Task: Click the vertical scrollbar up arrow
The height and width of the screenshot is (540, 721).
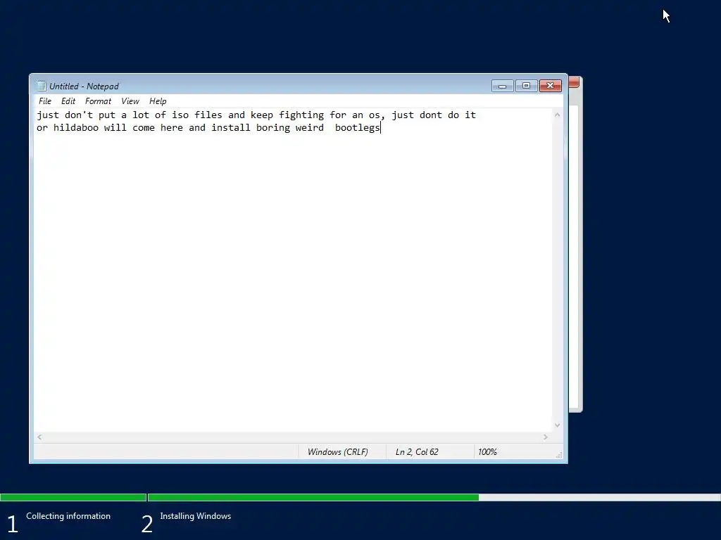Action: coord(558,115)
